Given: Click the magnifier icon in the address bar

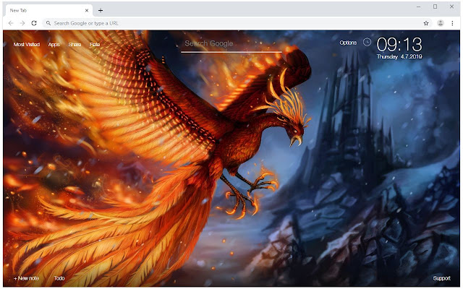Looking at the screenshot, I should click(48, 23).
